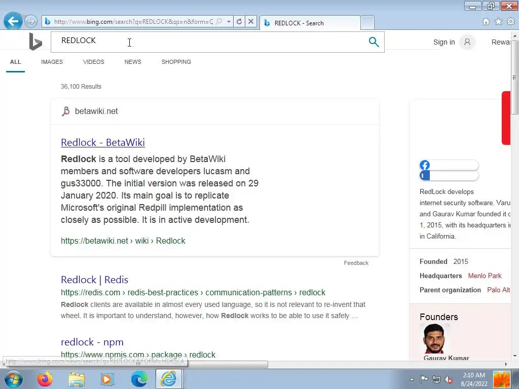Screen dimensions: 519x389
Task: Open the Redlock - BetaWiki result
Action: click(x=103, y=142)
